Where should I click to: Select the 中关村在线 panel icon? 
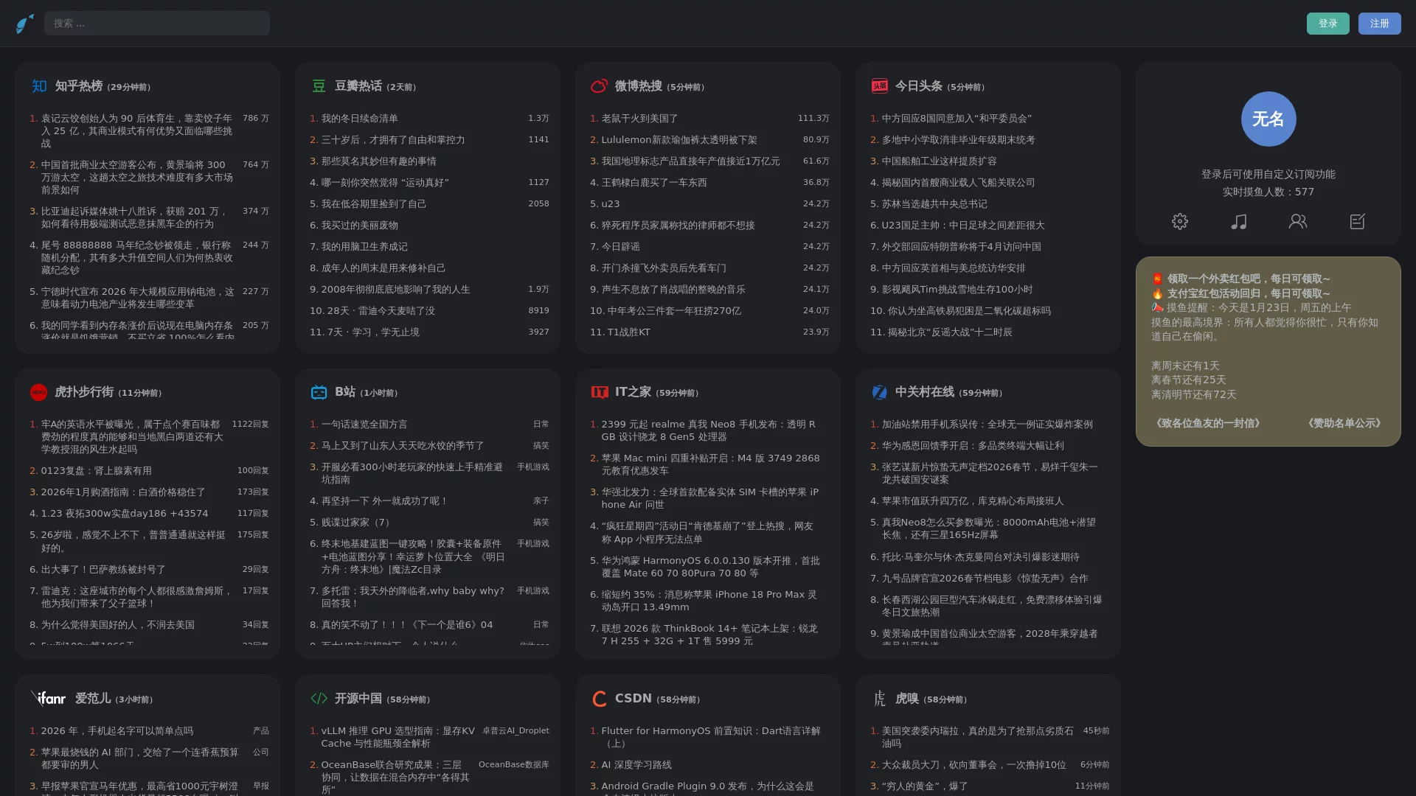879,393
